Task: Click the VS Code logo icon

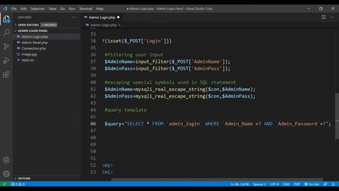Action: click(x=5, y=8)
